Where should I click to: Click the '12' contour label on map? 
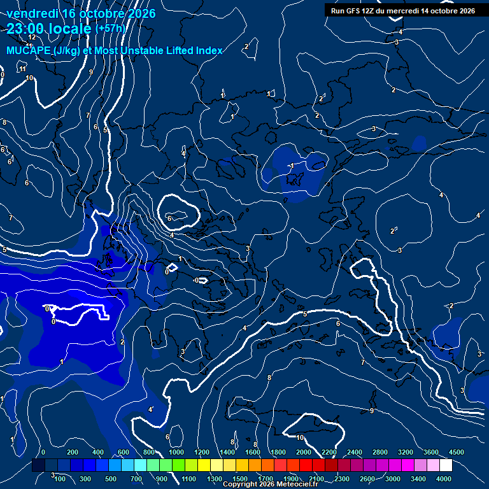(x=32, y=38)
